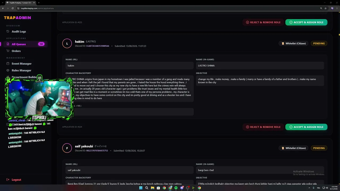This screenshot has width=340, height=191.
Task: Click hakim's Objective text box
Action: pos(260,81)
